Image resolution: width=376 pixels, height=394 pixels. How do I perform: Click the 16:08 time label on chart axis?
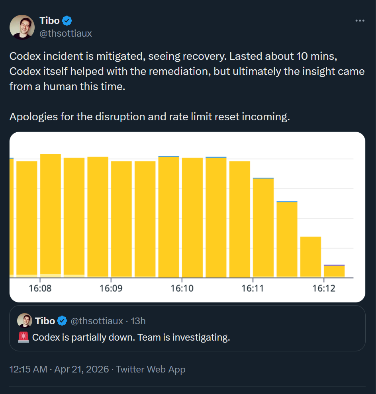point(40,288)
